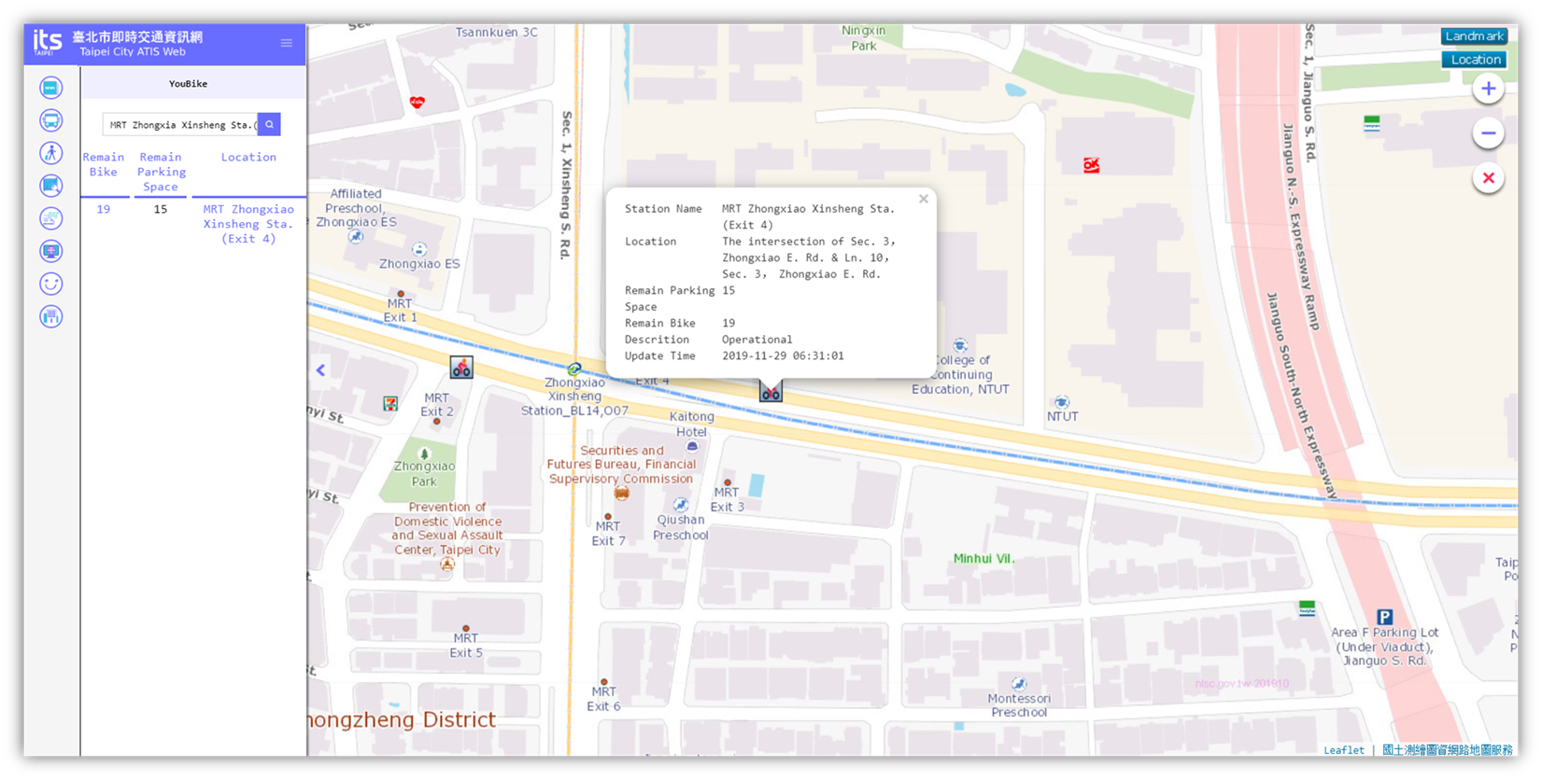
Task: Toggle the Landmark layer button
Action: pyautogui.click(x=1474, y=36)
